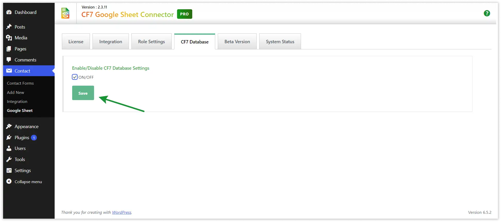The image size is (501, 222).
Task: Click the Users person icon
Action: point(9,148)
